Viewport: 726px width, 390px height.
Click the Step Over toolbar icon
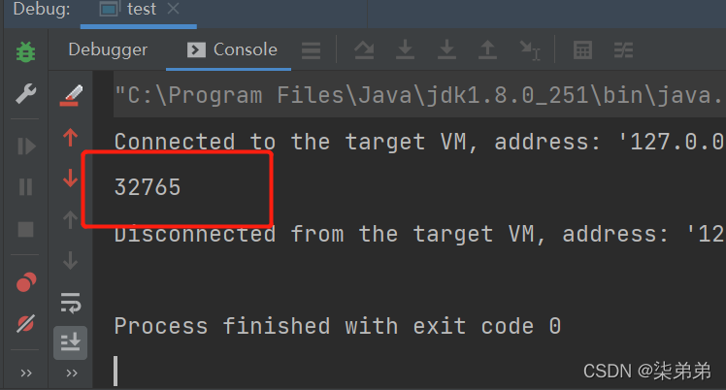[364, 49]
